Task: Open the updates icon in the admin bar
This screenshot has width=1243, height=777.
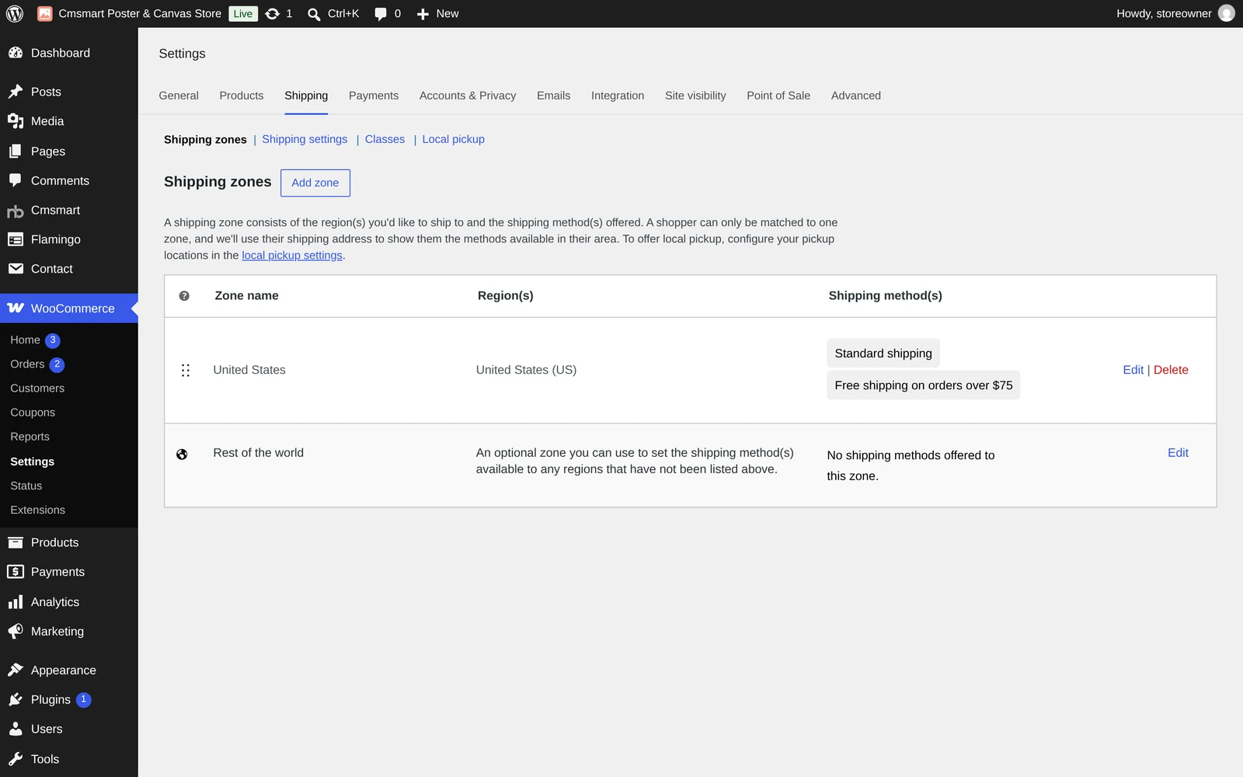Action: pos(273,14)
